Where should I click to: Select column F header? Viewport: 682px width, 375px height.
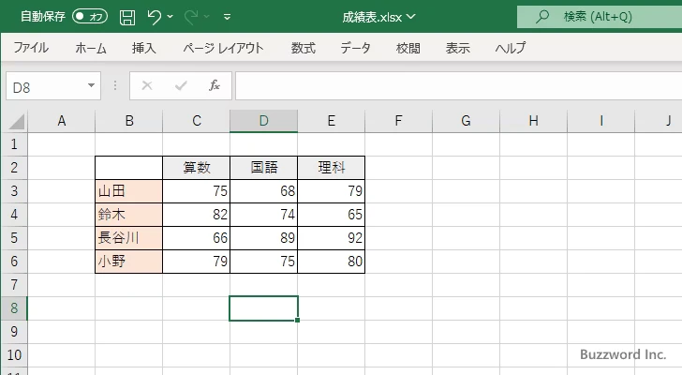pos(398,121)
